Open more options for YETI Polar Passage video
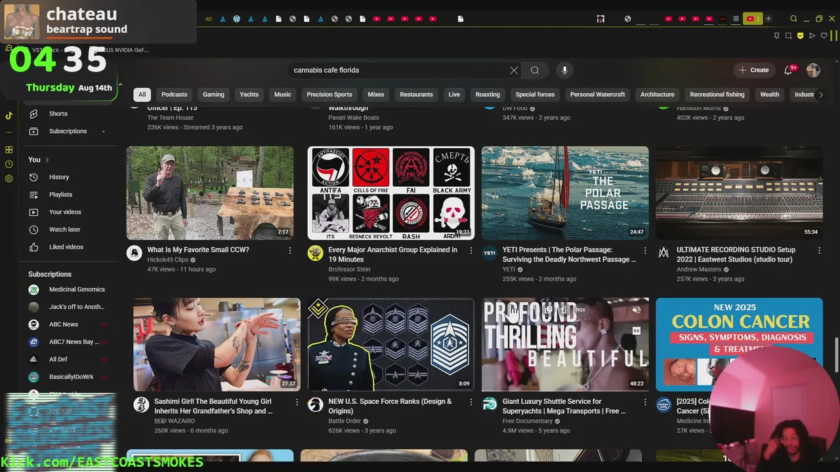This screenshot has height=472, width=840. 645,250
